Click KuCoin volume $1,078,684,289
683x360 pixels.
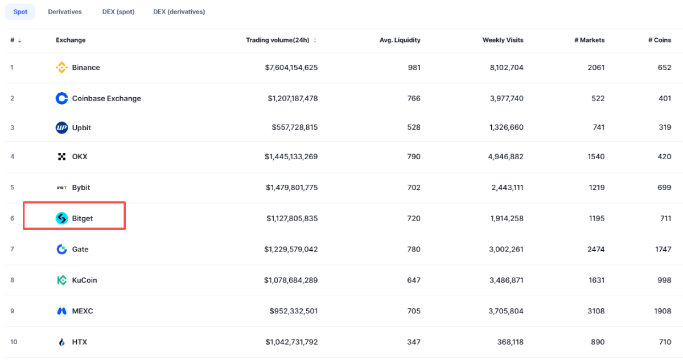(291, 280)
